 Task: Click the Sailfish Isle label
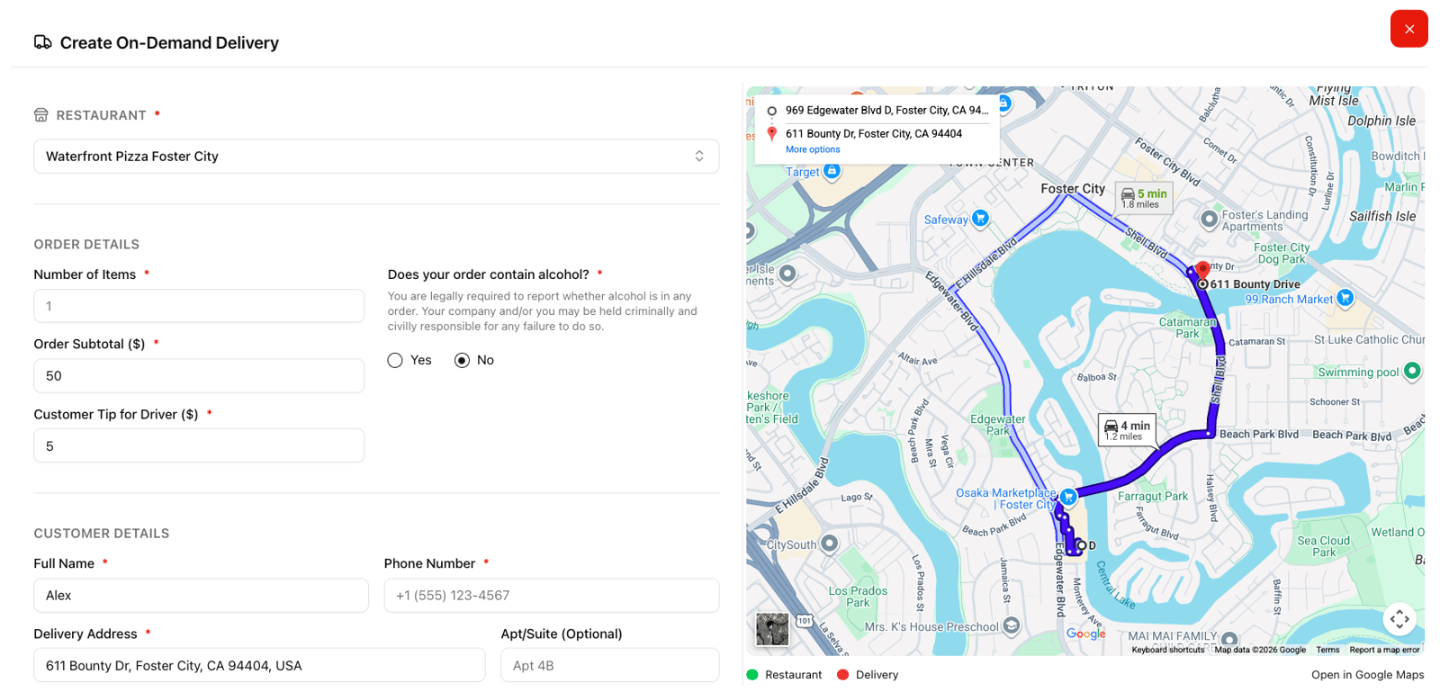(x=1382, y=217)
